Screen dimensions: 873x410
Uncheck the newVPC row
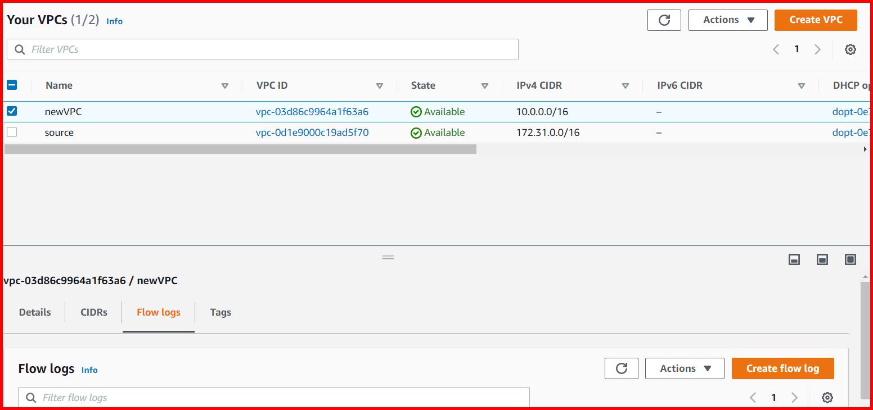[x=12, y=111]
